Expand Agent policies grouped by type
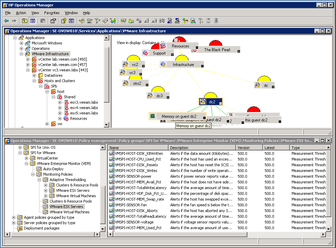This screenshot has width=336, height=248. coord(13,217)
